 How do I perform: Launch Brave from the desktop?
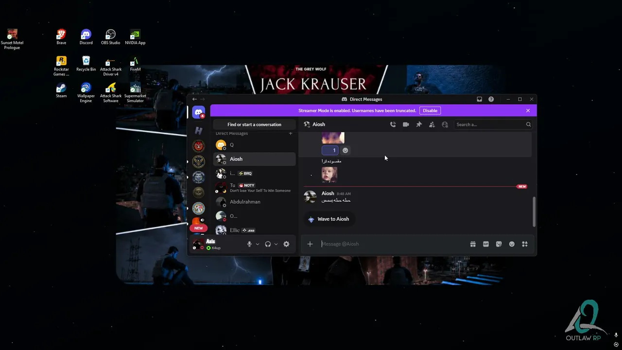(x=61, y=37)
